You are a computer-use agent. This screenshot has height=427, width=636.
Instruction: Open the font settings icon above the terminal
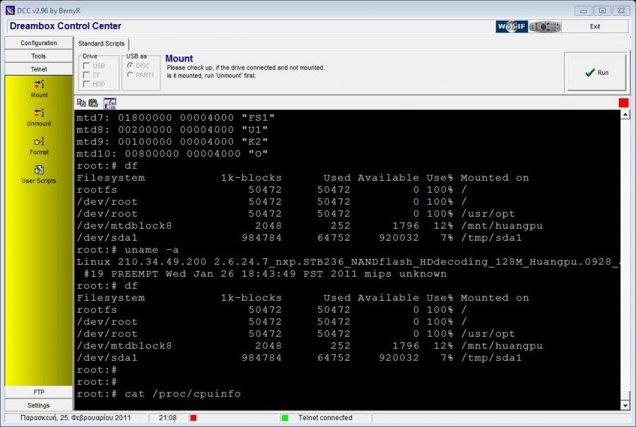(110, 103)
